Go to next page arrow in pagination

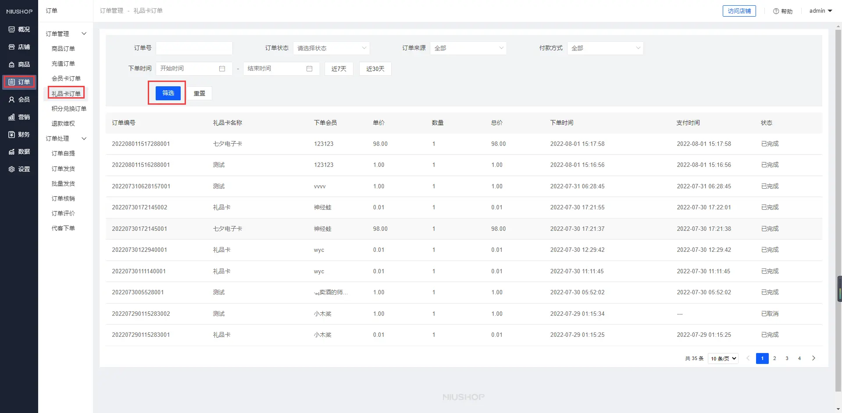(x=813, y=358)
